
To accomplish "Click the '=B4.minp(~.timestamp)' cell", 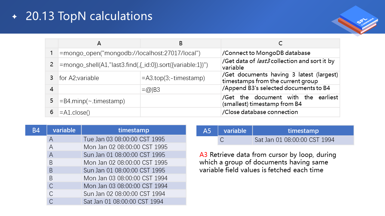I will point(92,101).
